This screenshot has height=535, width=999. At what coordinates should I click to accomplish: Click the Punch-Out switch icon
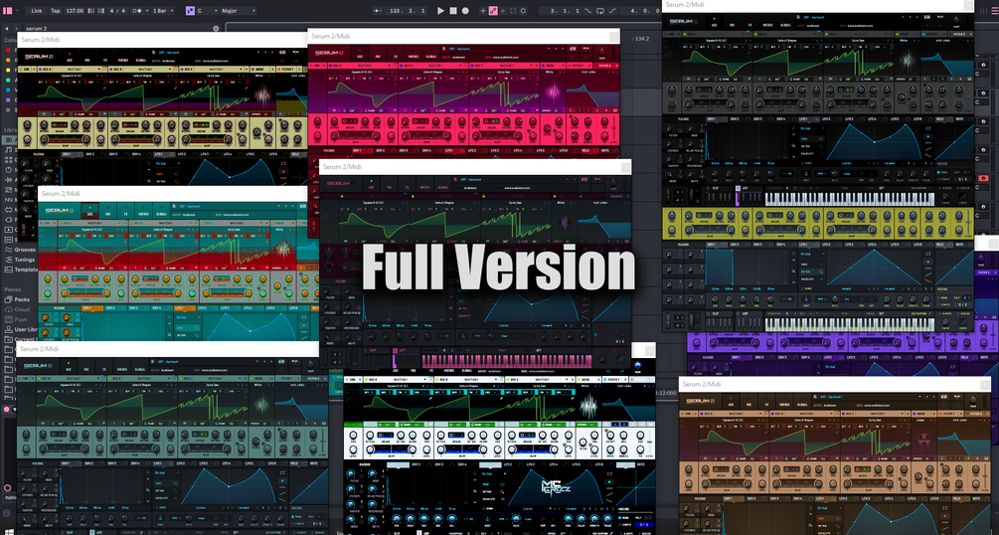[612, 11]
